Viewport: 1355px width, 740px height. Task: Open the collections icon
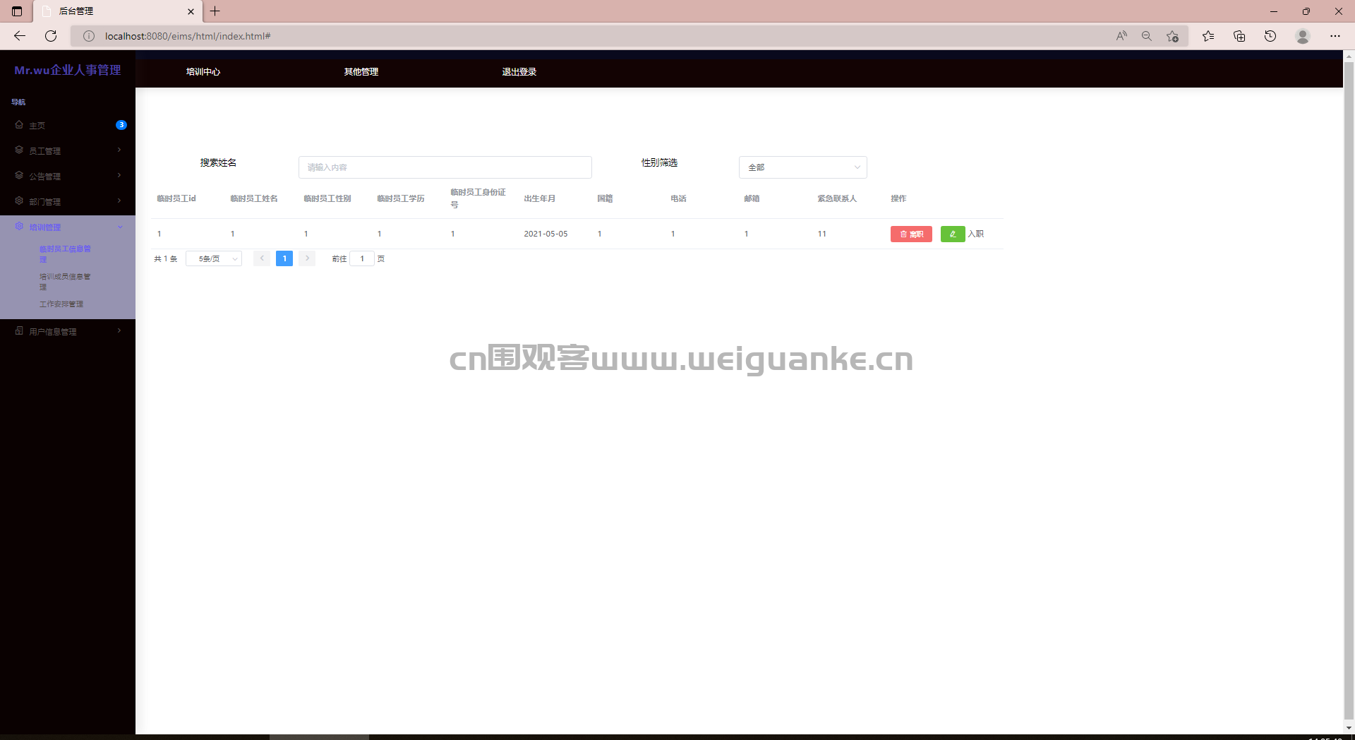click(x=1239, y=36)
